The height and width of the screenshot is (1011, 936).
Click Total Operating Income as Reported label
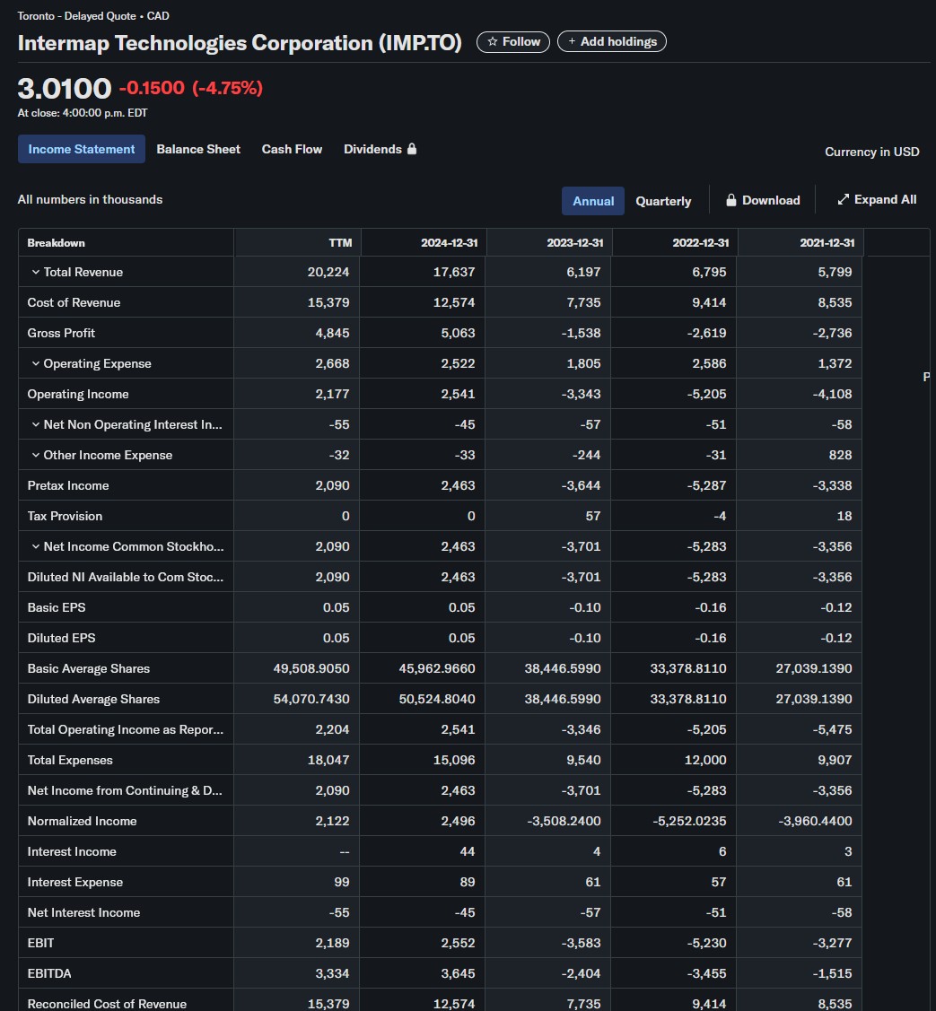coord(125,730)
